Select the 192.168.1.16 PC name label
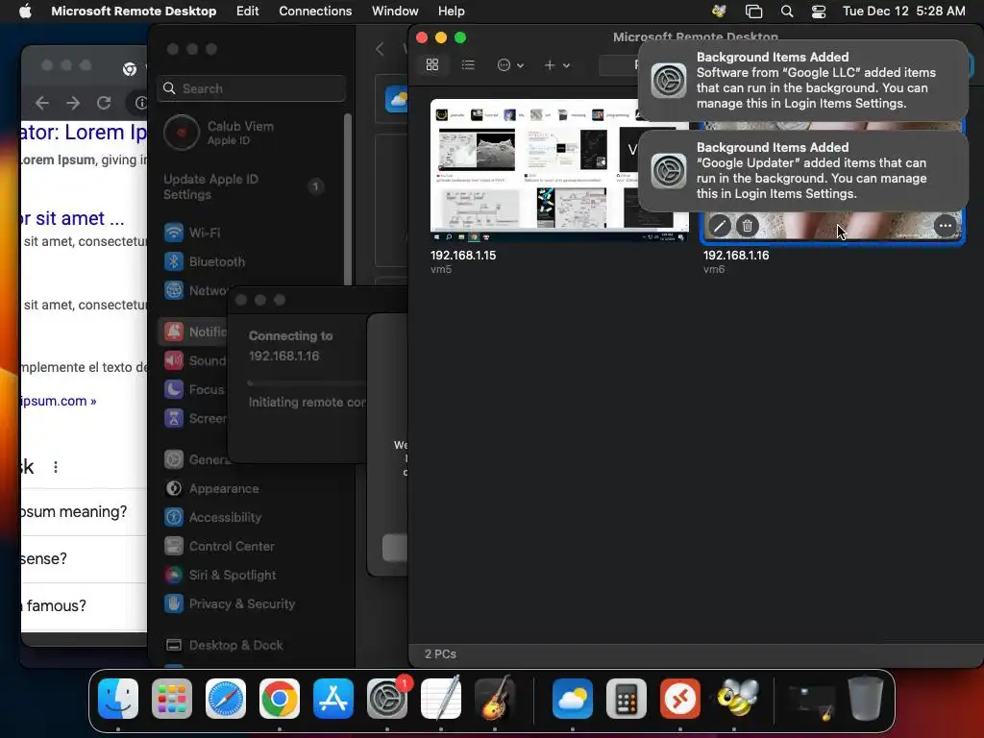The image size is (984, 738). coord(736,256)
